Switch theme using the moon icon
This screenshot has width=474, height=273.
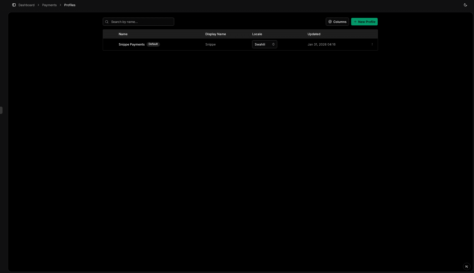pyautogui.click(x=465, y=5)
